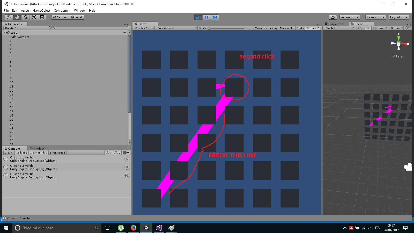This screenshot has height=233, width=414.
Task: Open the Free Aspect dropdown
Action: [x=177, y=28]
